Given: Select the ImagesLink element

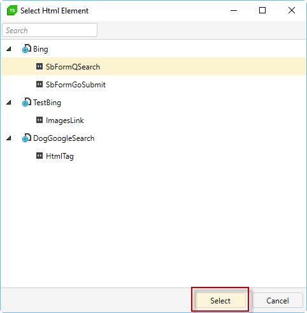Looking at the screenshot, I should pos(65,120).
